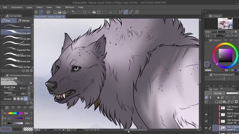
Task: Show the hidden Mane layer
Action: 206,108
